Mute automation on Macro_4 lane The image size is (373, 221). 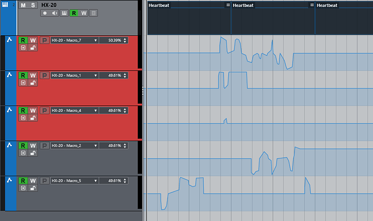[23, 118]
